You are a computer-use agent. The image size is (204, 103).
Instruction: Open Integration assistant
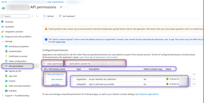pyautogui.click(x=14, y=32)
